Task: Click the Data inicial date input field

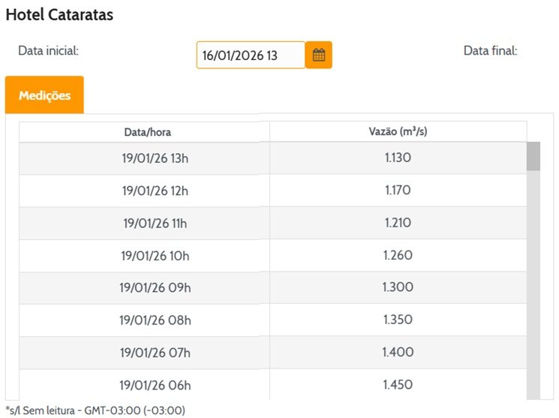Action: [251, 56]
